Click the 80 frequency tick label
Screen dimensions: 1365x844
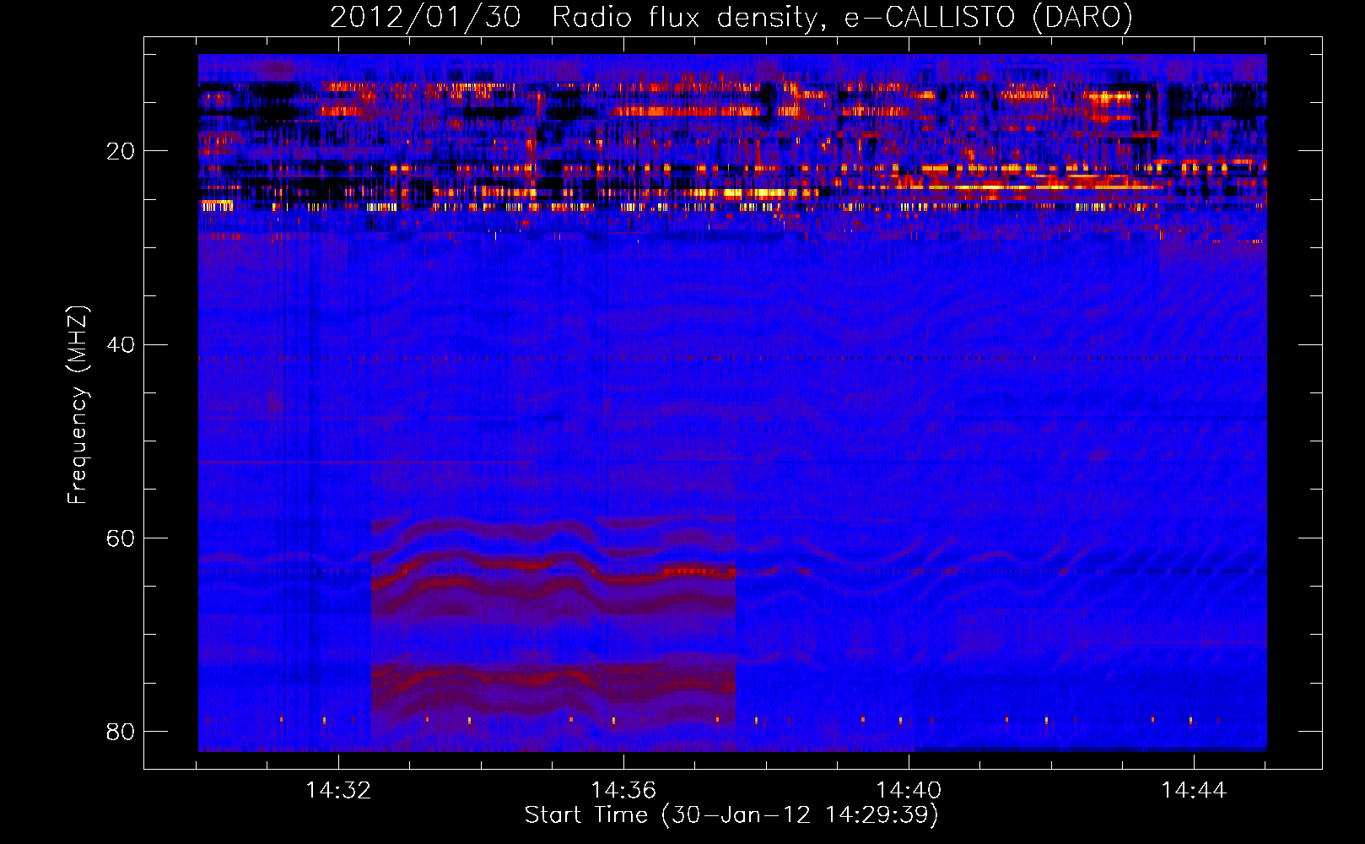point(120,731)
